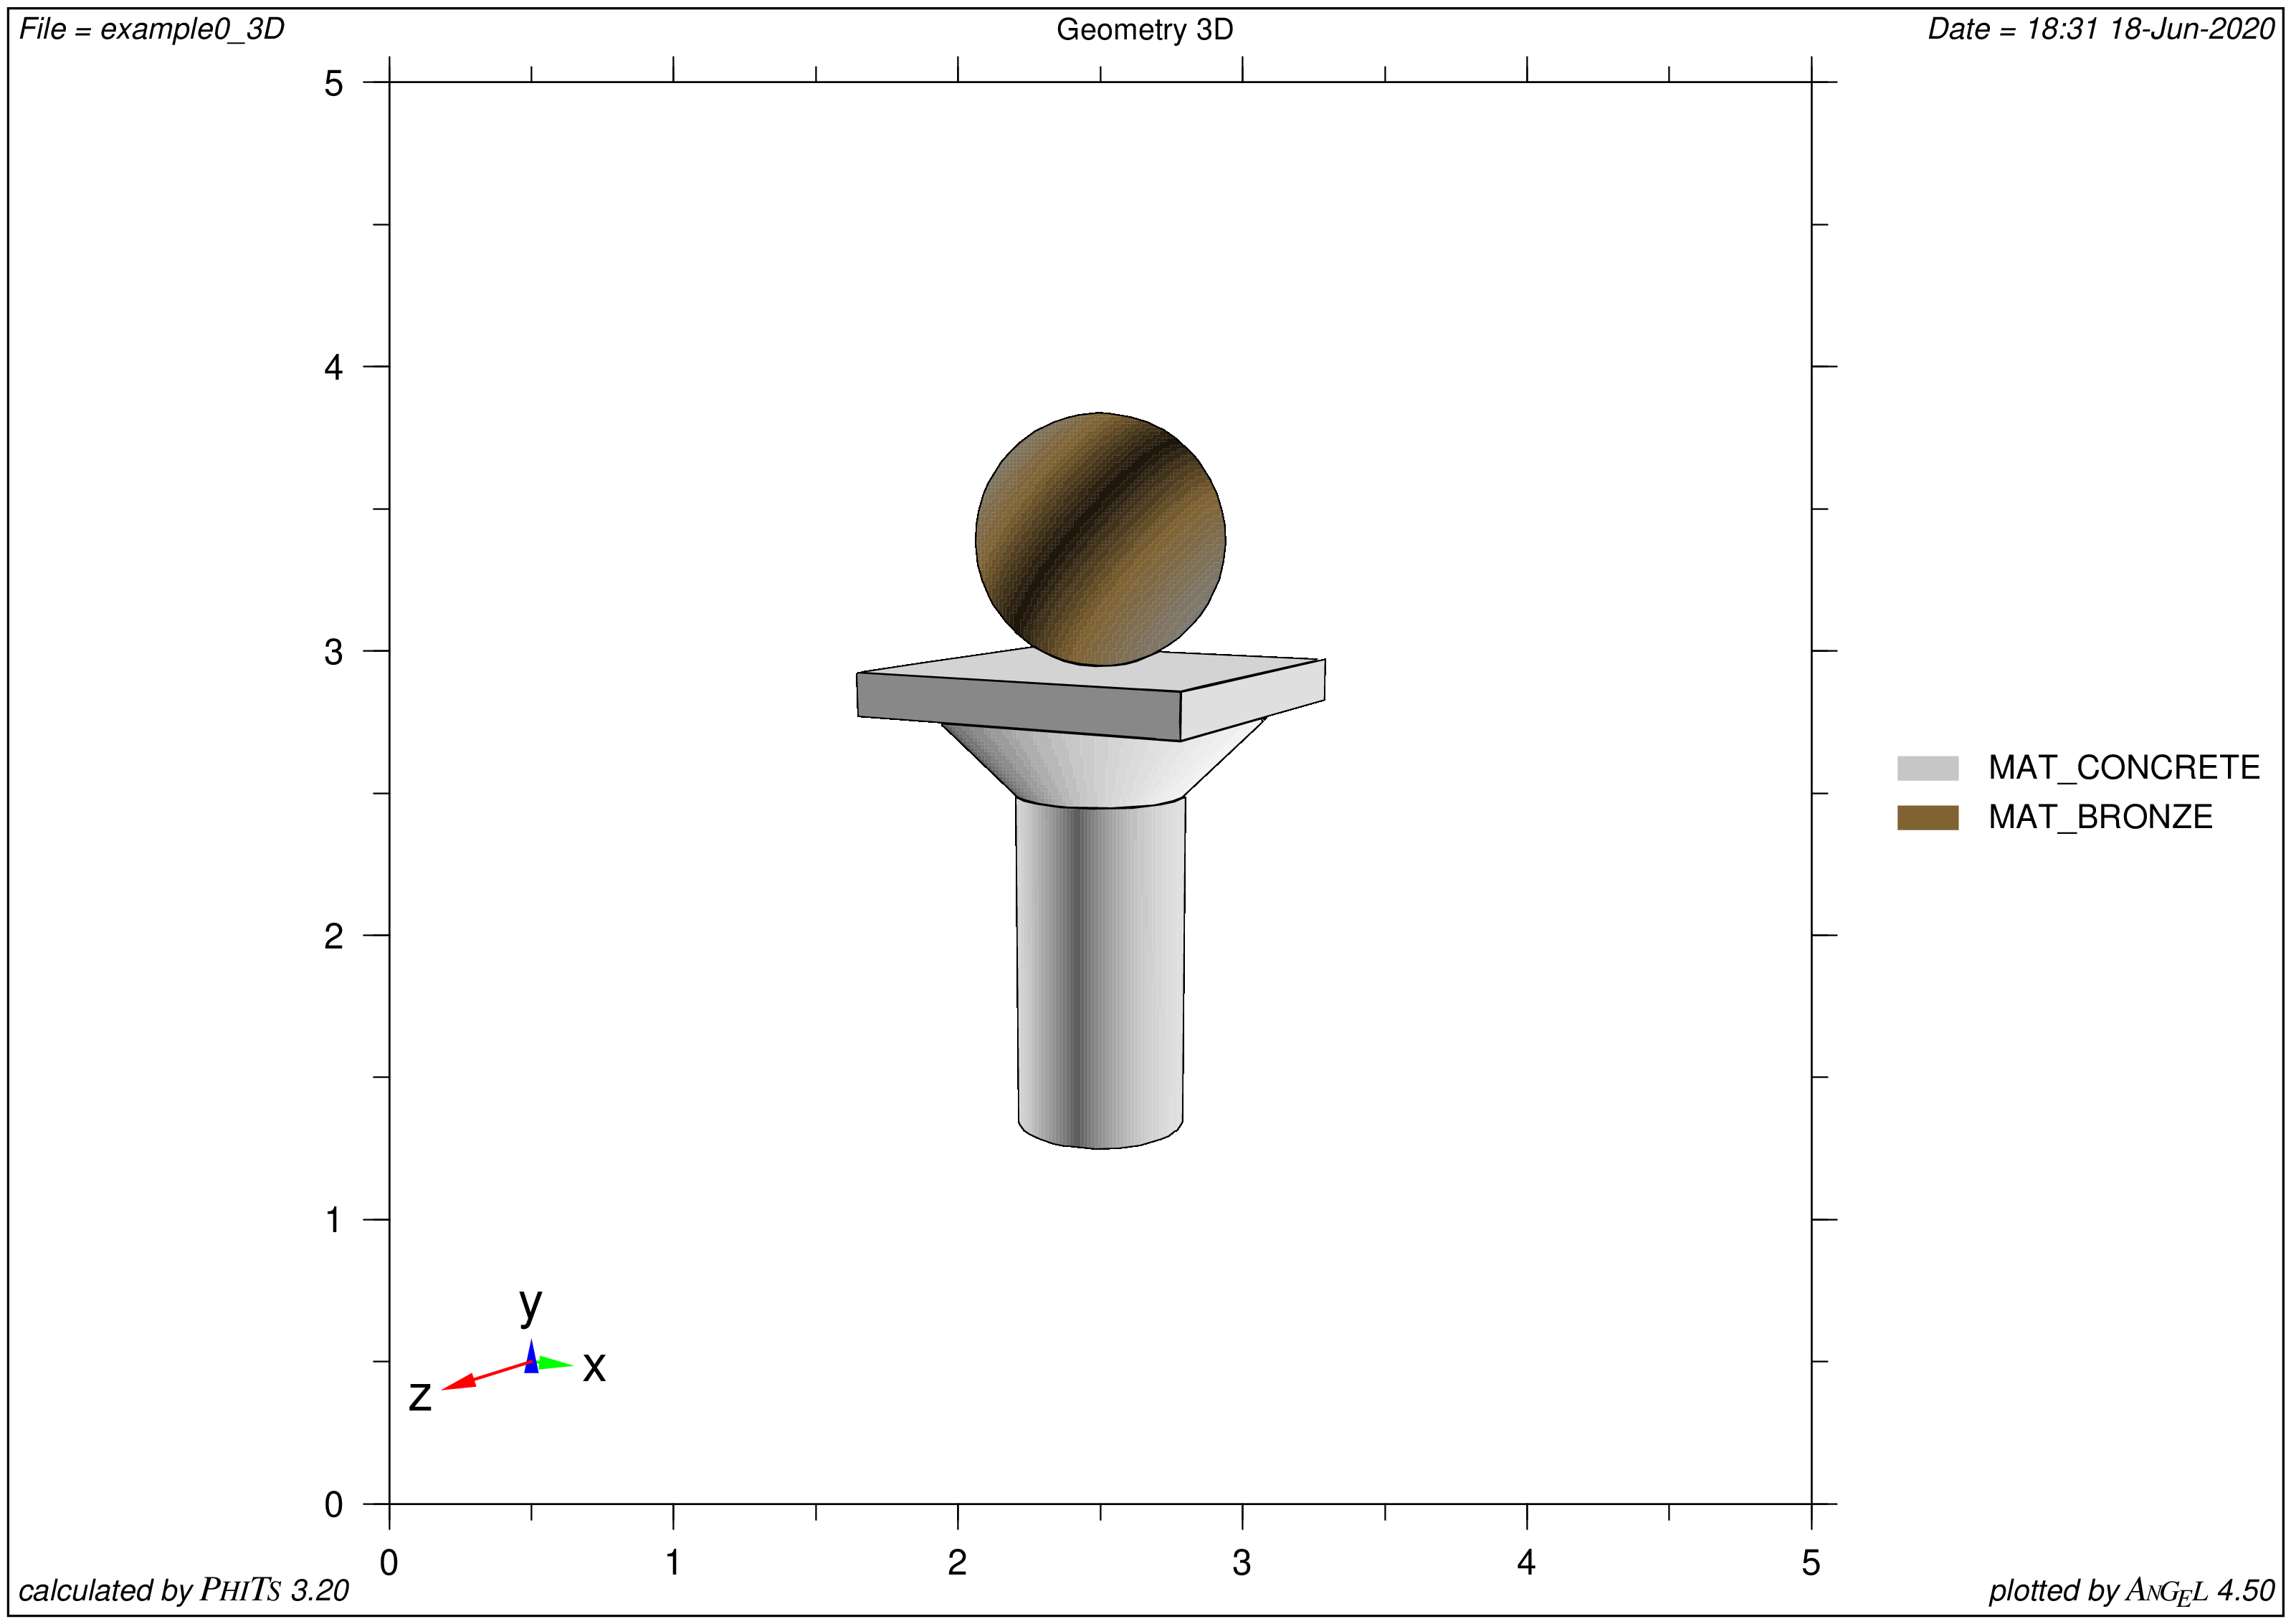Click the horizontal axis tick label 5
Screen dimensions: 2291x1624
1811,1562
